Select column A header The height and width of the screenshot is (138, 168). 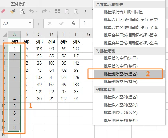14,34
